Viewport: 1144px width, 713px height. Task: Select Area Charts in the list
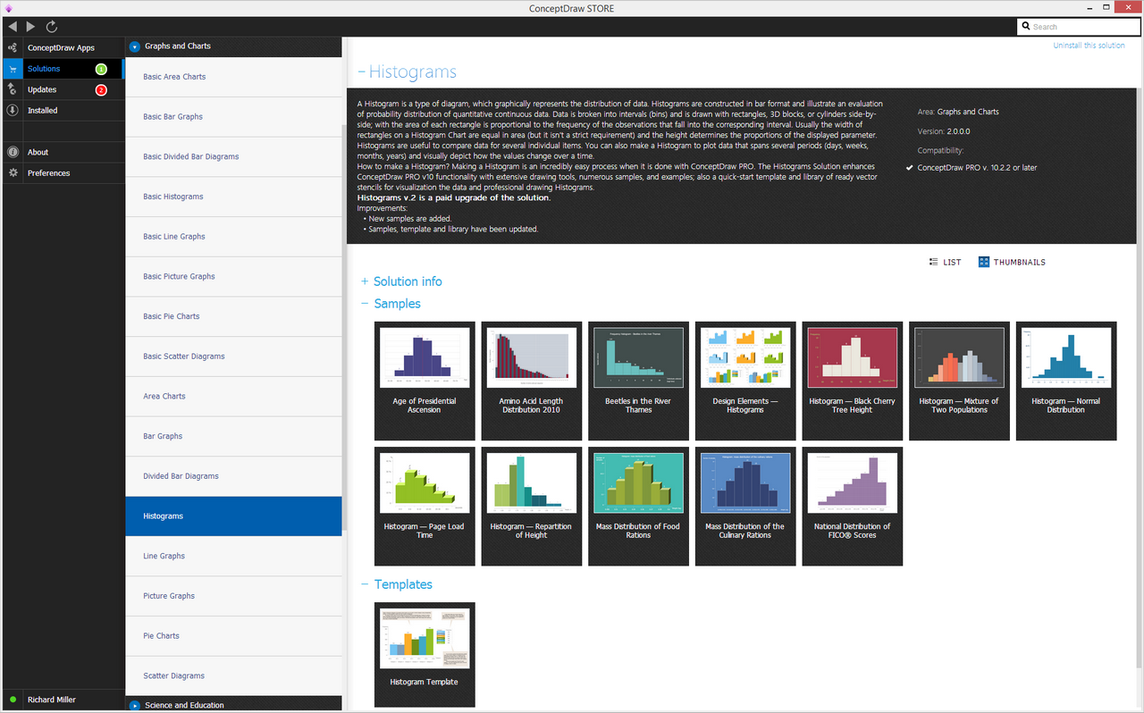tap(233, 396)
